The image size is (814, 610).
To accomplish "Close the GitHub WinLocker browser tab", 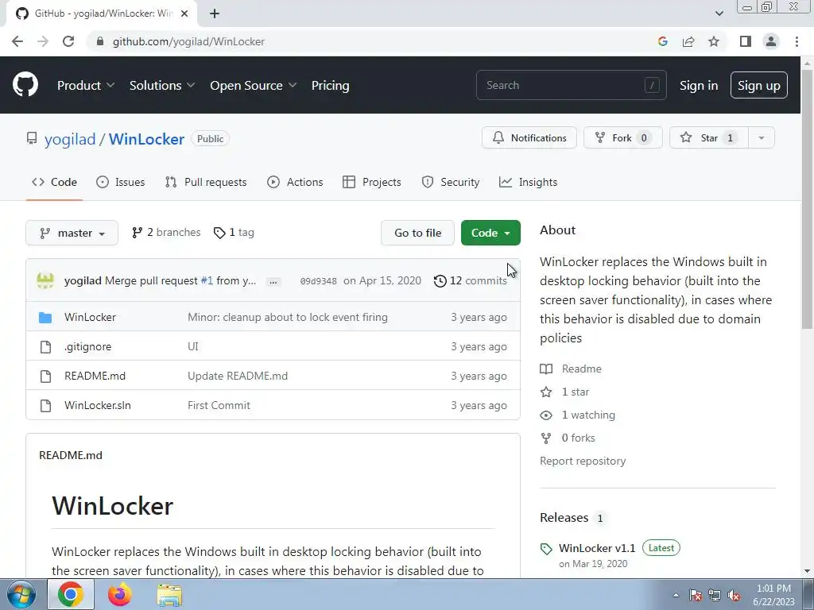I will click(x=184, y=14).
